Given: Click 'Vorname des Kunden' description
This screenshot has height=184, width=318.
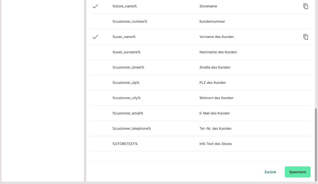Looking at the screenshot, I should (x=216, y=37).
